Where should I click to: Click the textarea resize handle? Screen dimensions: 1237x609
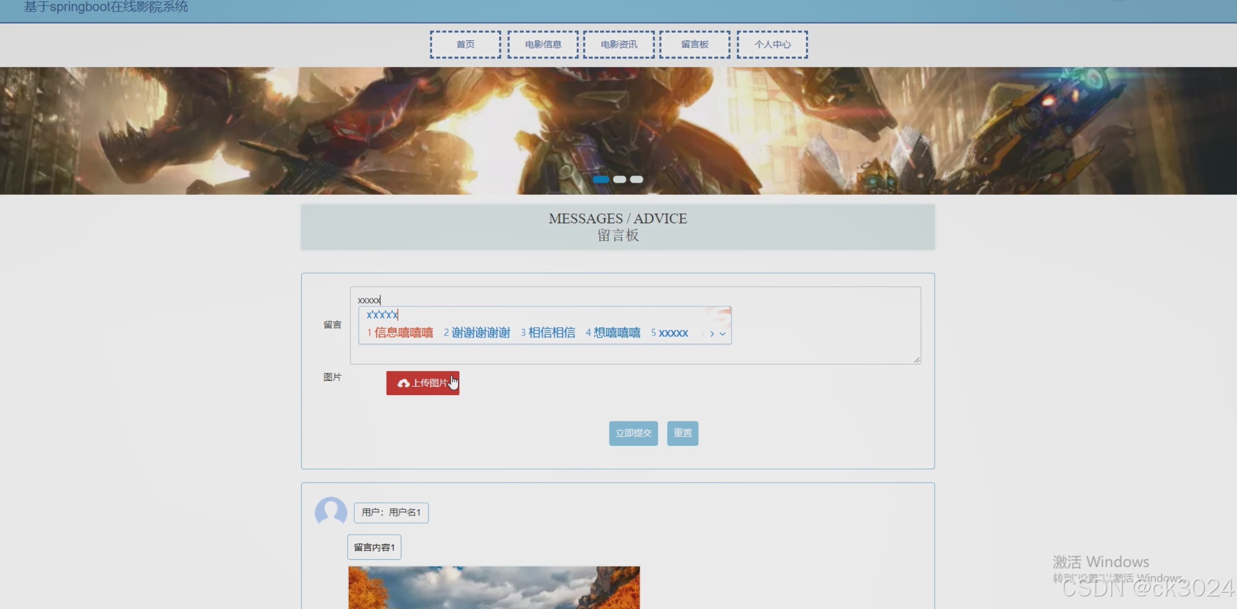[x=917, y=360]
